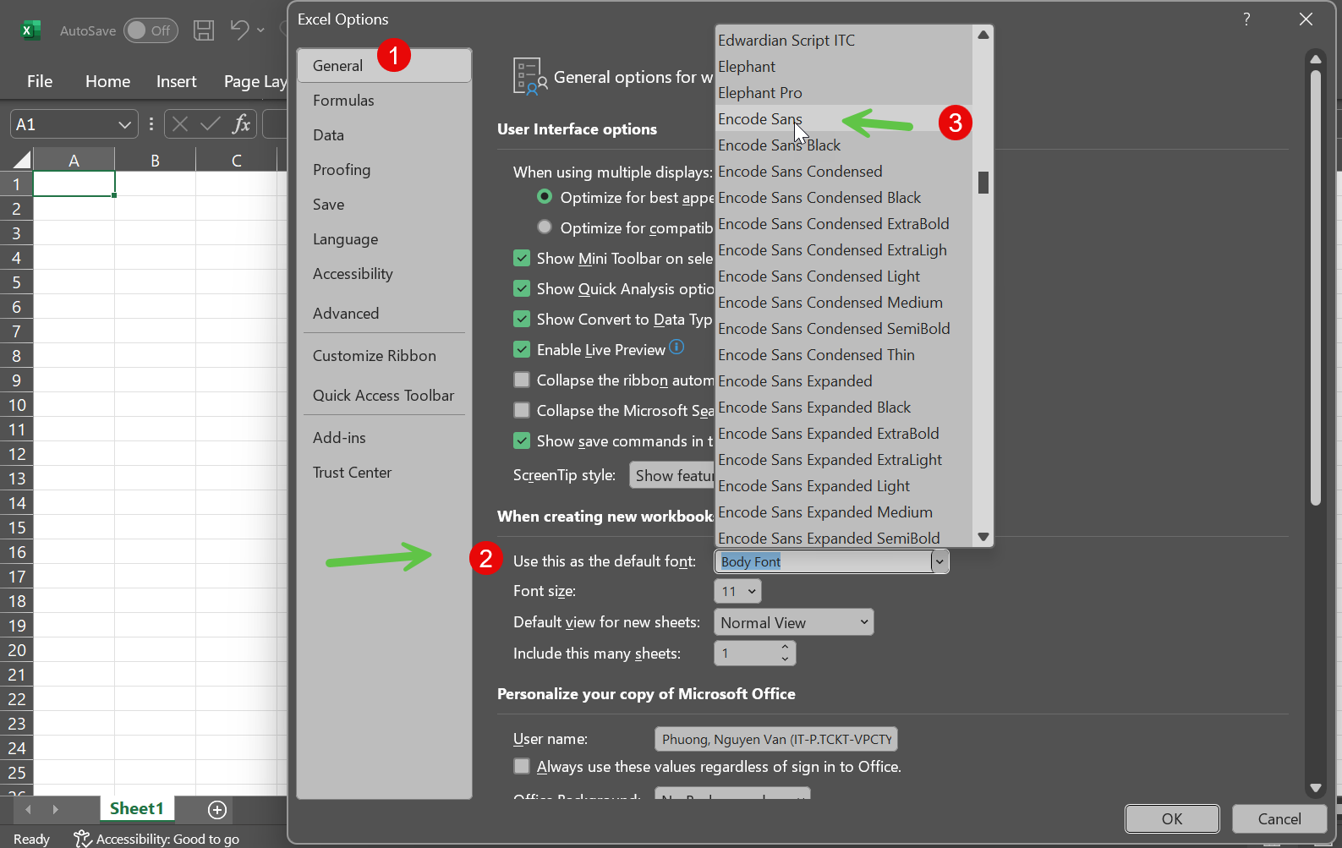1342x848 pixels.
Task: Click the formula bar options dots
Action: point(151,124)
